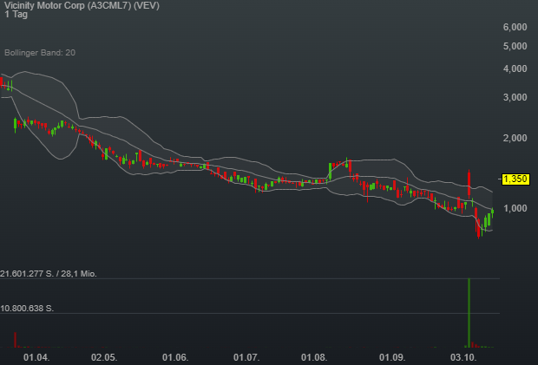Click the 'Bollinger Band: 20' indicator label
Image resolution: width=538 pixels, height=365 pixels.
(x=40, y=52)
